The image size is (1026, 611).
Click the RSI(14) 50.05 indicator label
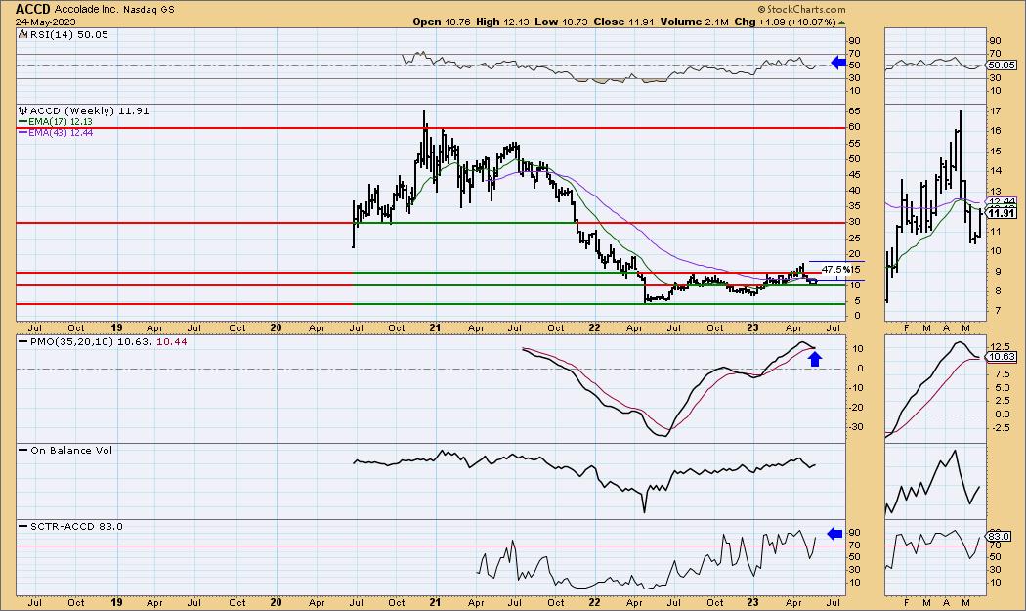(64, 35)
